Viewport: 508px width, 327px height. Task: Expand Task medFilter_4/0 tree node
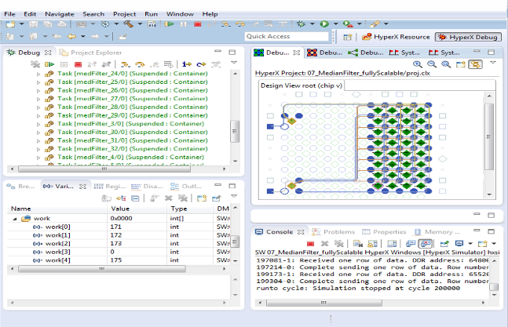tap(38, 158)
